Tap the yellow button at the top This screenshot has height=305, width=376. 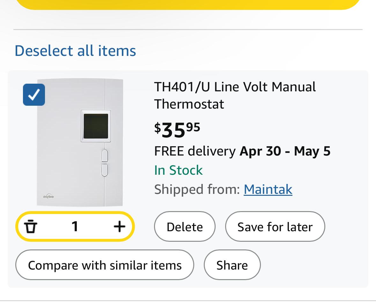(x=188, y=4)
